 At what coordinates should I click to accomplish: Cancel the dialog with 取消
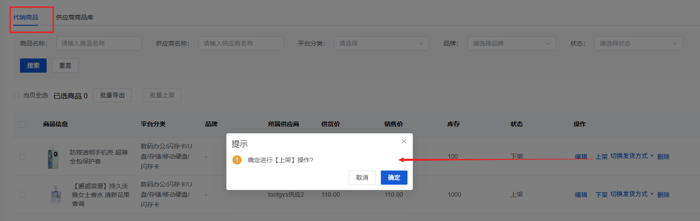coord(362,178)
